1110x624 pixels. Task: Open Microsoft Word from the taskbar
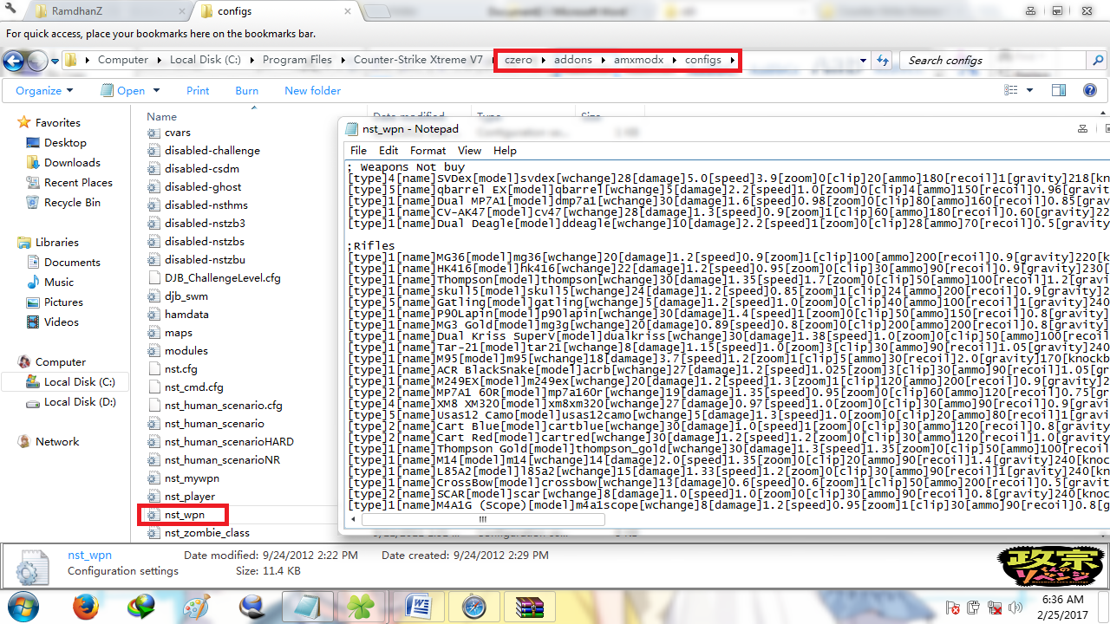tap(418, 605)
